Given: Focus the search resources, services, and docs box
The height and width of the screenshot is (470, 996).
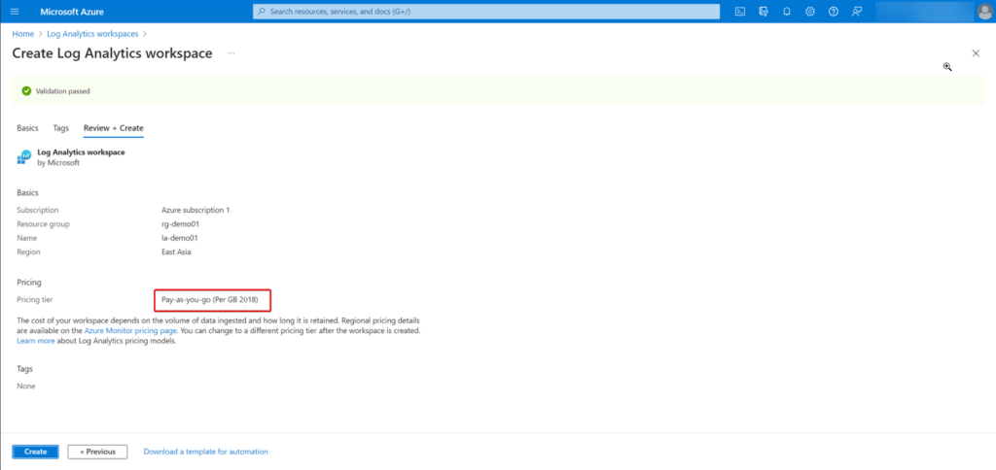Looking at the screenshot, I should [x=486, y=12].
